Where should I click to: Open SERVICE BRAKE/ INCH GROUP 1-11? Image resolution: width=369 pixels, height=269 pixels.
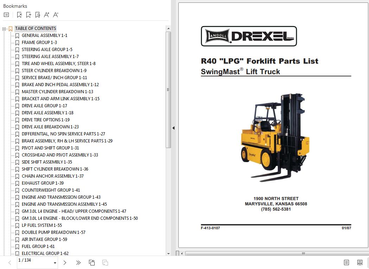[55, 78]
